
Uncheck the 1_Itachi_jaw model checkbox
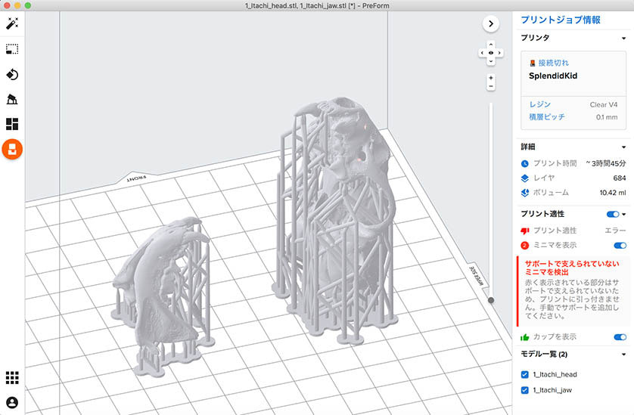click(x=525, y=390)
